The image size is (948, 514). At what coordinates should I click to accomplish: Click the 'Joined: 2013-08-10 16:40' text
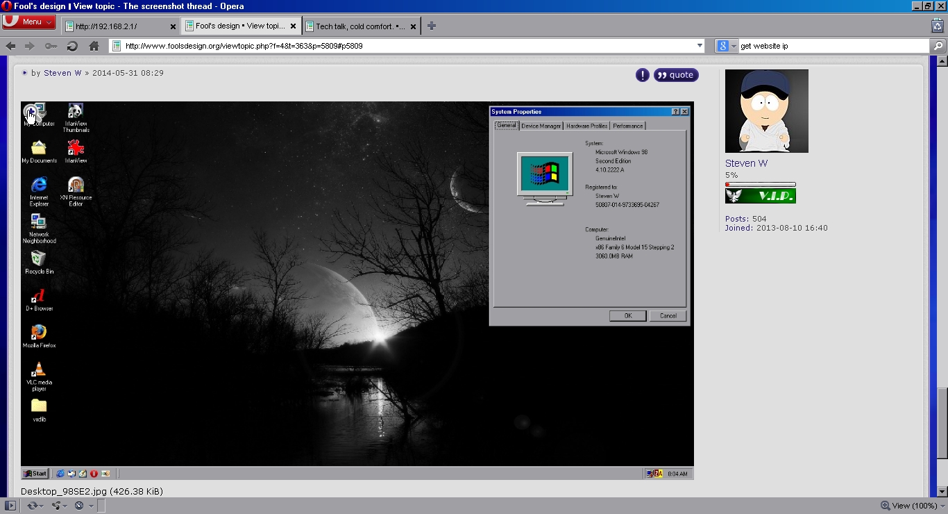click(x=777, y=228)
